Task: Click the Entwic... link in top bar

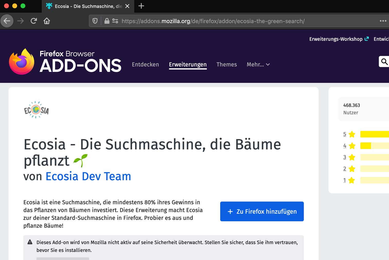Action: (x=381, y=39)
